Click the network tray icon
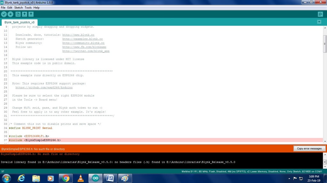 coord(301,179)
